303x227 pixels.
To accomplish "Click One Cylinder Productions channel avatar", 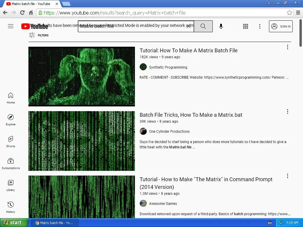I will [x=143, y=131].
